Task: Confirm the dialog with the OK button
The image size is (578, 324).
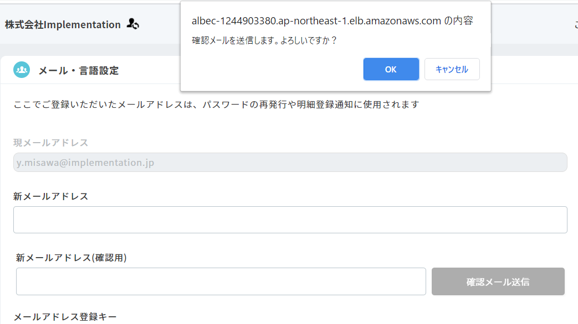Action: coord(391,69)
